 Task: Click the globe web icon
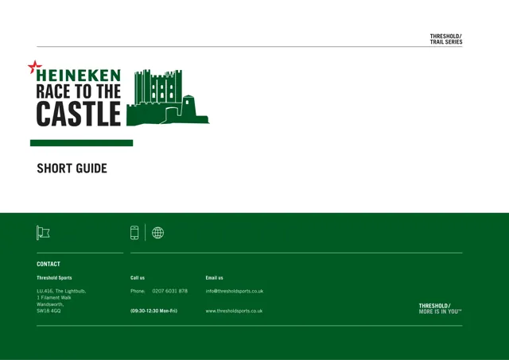pyautogui.click(x=157, y=233)
